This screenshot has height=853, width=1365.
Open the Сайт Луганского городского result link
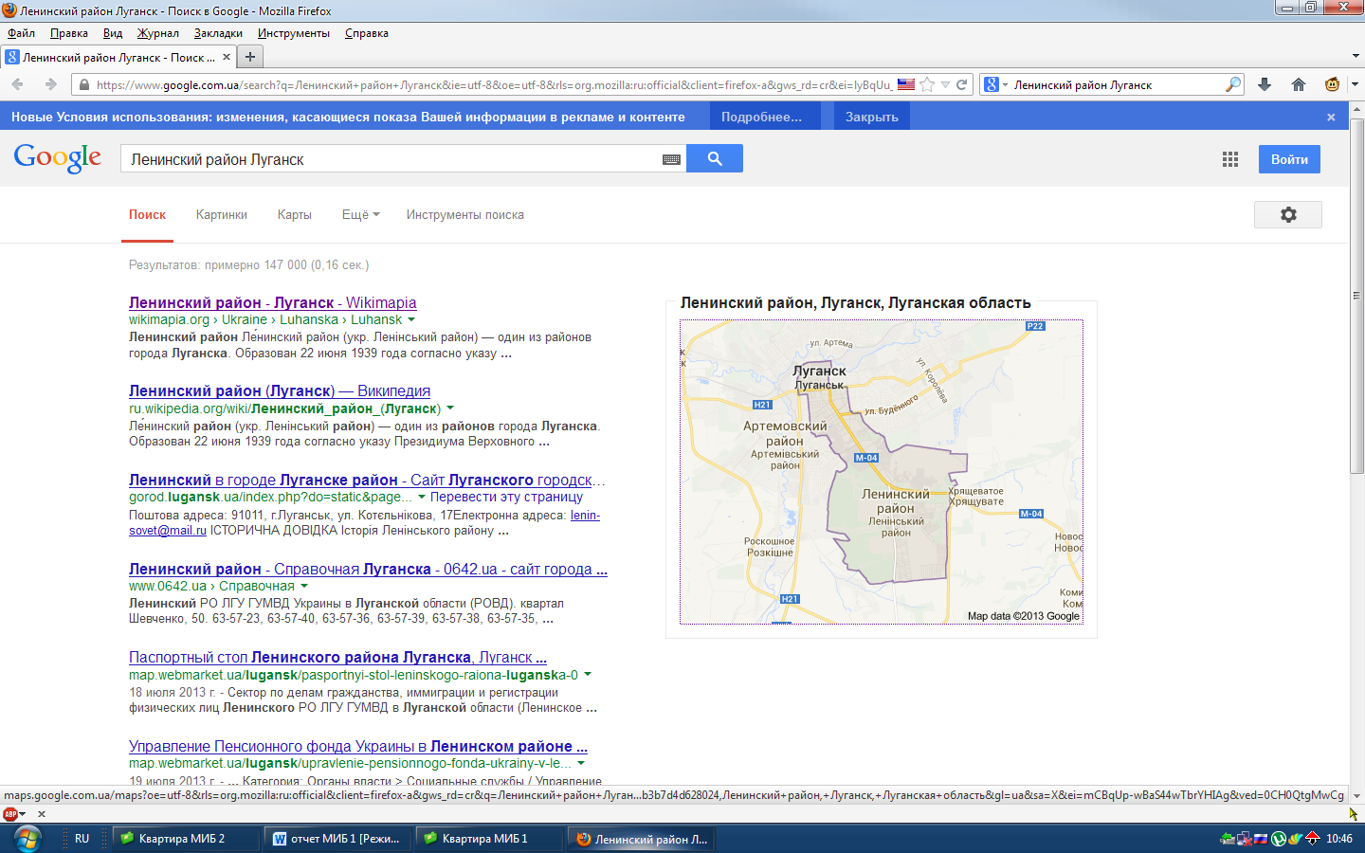pos(367,480)
